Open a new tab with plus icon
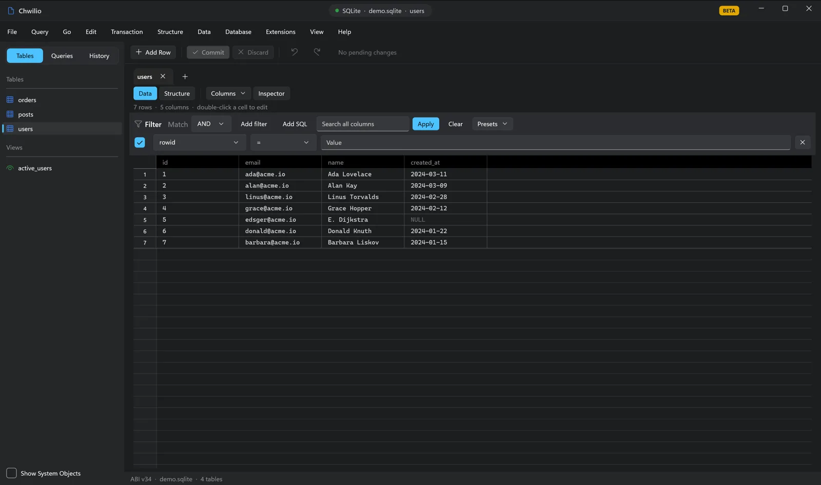821x485 pixels. click(x=185, y=76)
